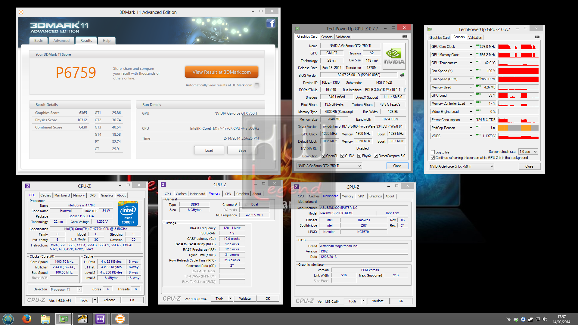578x325 pixels.
Task: Open Help tab in 3DMark 11
Action: coord(107,41)
